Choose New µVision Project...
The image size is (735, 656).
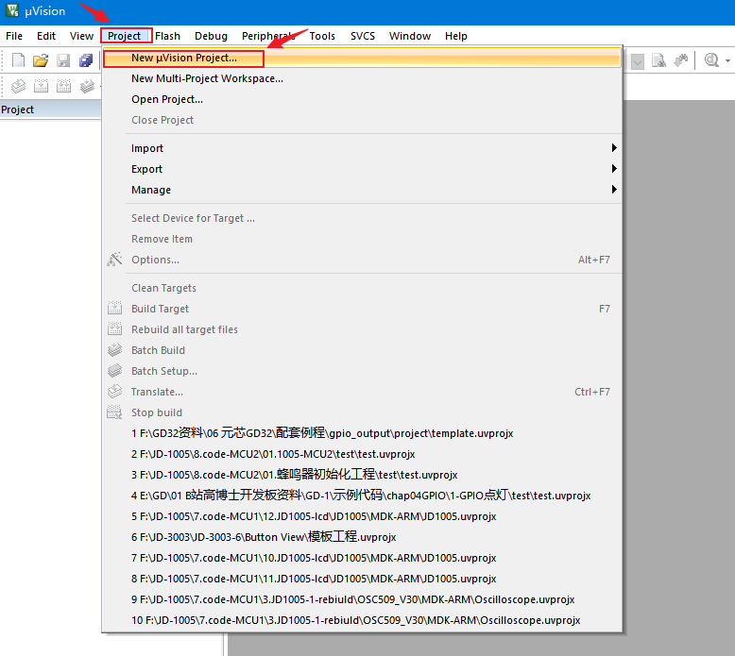pyautogui.click(x=362, y=59)
